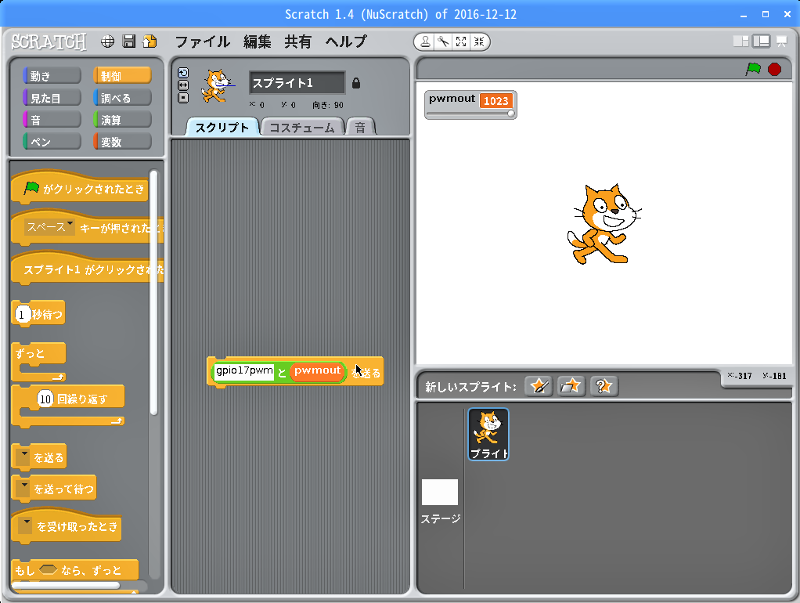Get a surprise sprite

coord(604,386)
